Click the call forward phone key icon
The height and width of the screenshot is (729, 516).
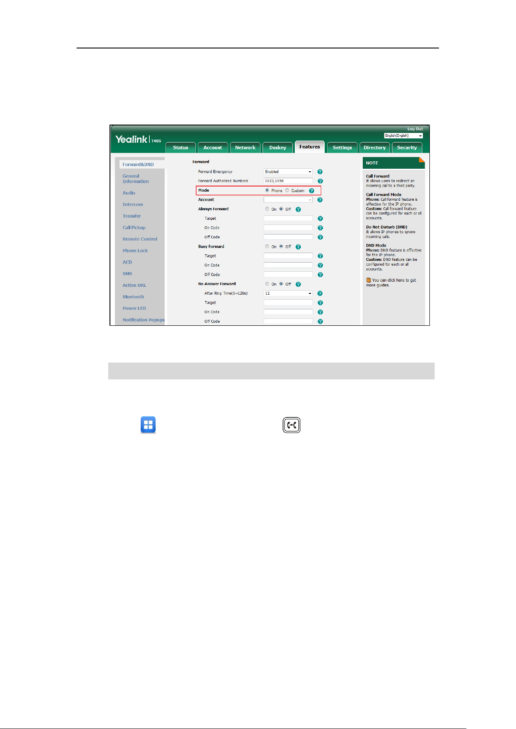click(291, 425)
